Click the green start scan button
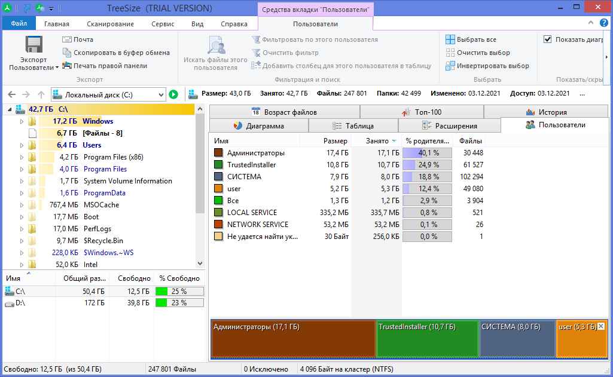The height and width of the screenshot is (377, 613). [x=173, y=94]
